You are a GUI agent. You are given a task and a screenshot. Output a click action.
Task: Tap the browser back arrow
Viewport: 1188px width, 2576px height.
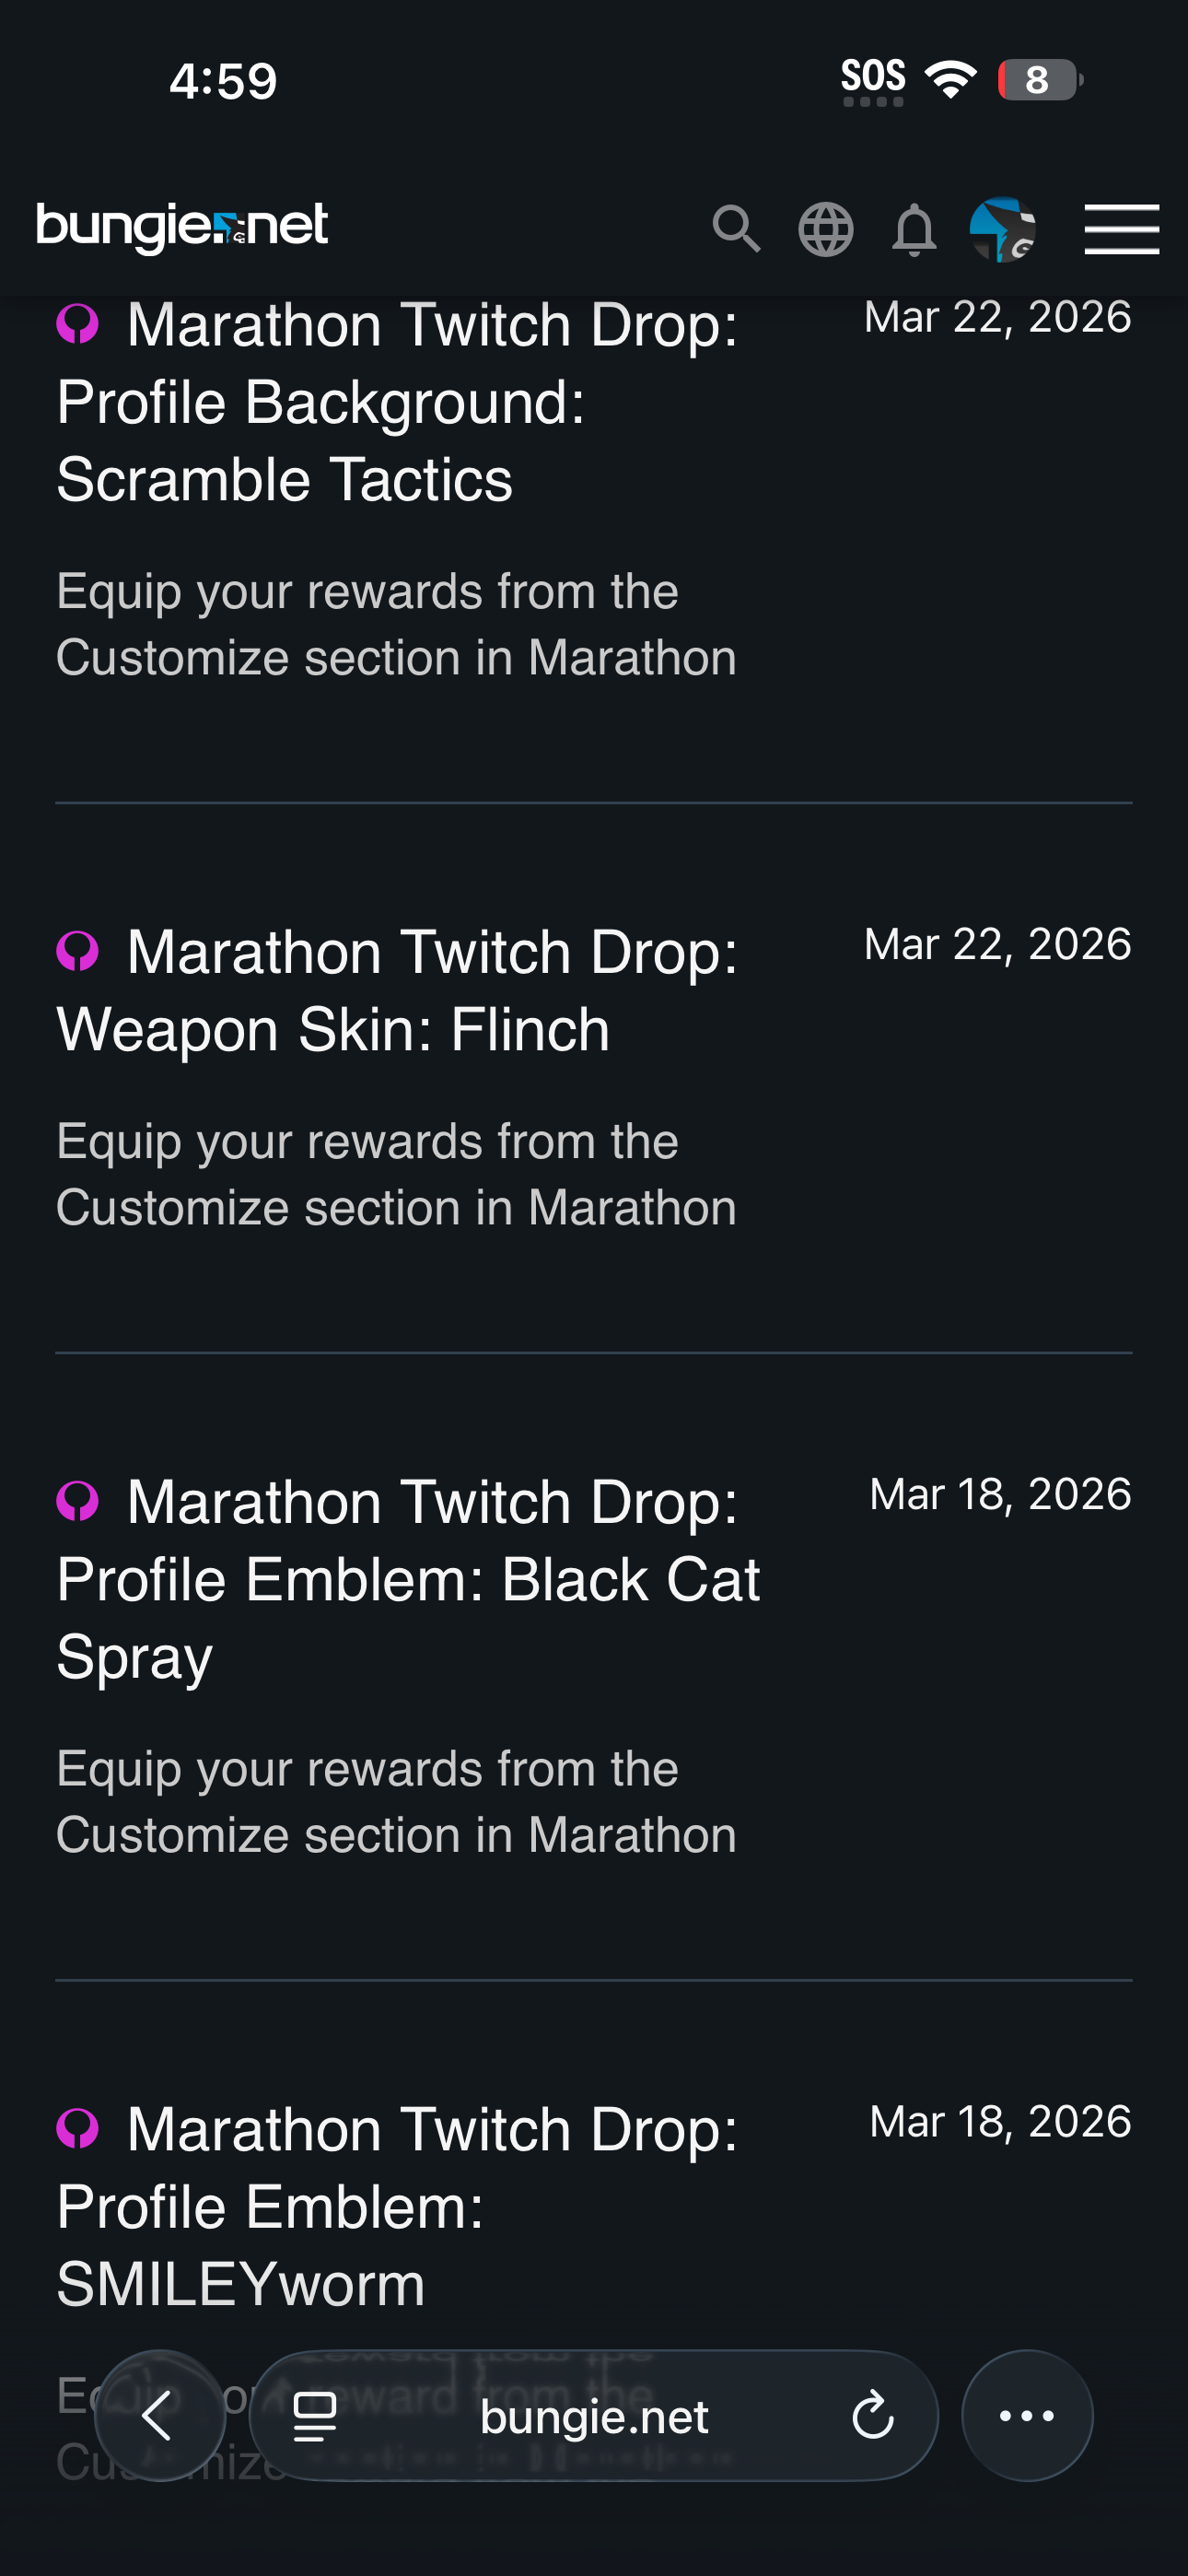(159, 2415)
